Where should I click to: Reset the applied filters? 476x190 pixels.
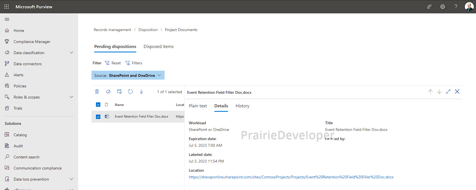pyautogui.click(x=113, y=63)
